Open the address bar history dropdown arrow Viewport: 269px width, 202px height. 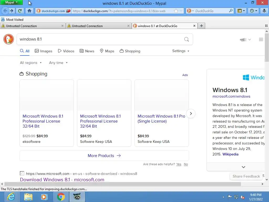(x=181, y=11)
